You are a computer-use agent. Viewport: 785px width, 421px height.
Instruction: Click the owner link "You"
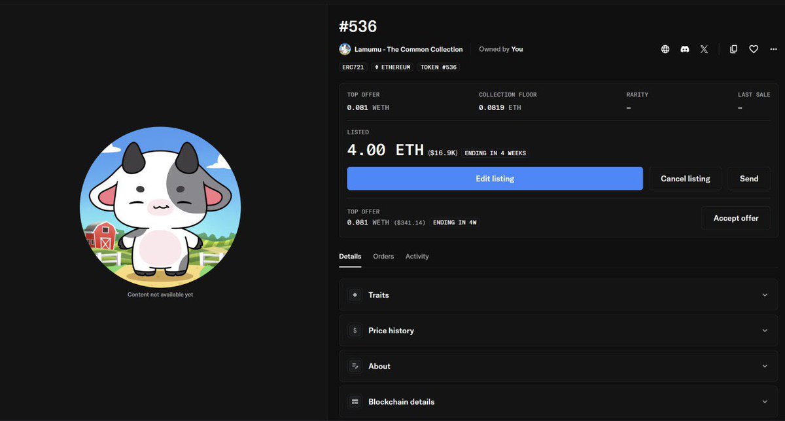point(517,49)
